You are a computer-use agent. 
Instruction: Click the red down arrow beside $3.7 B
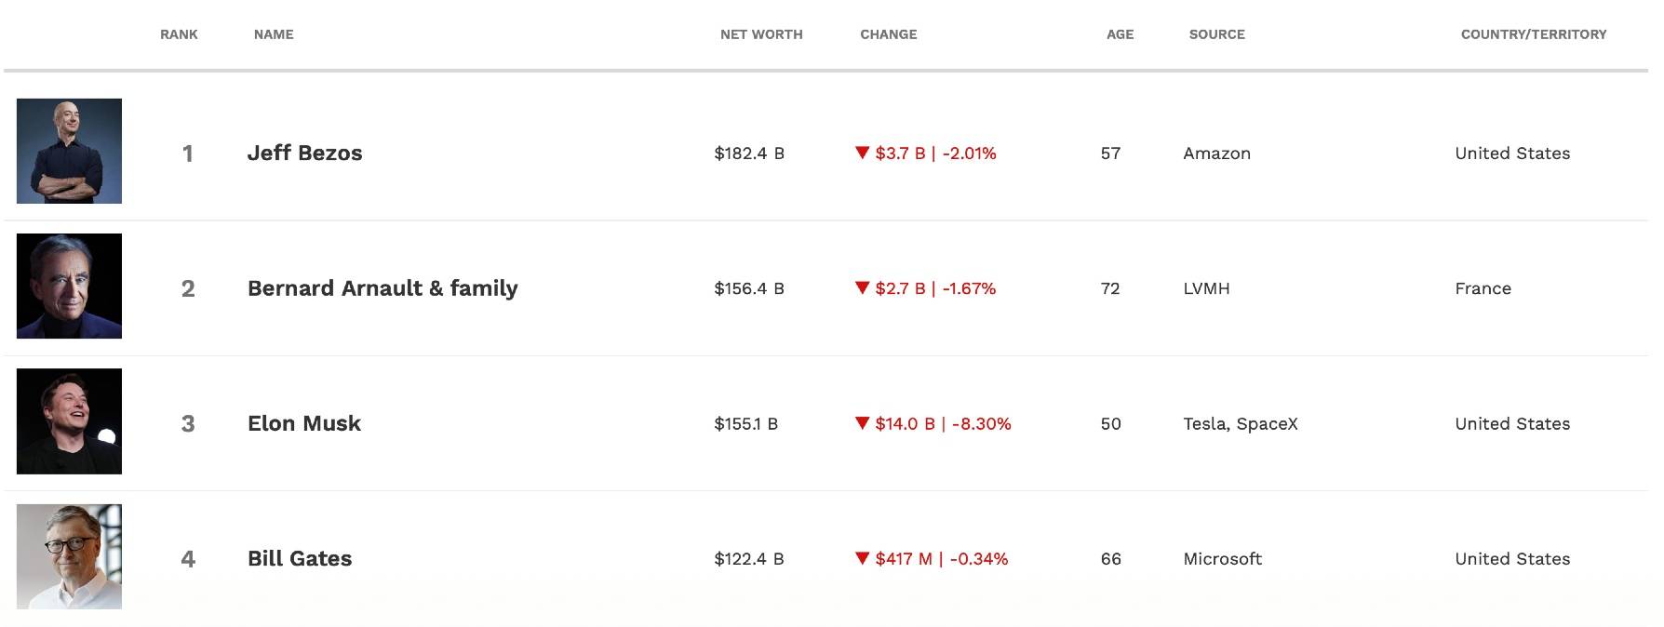862,153
